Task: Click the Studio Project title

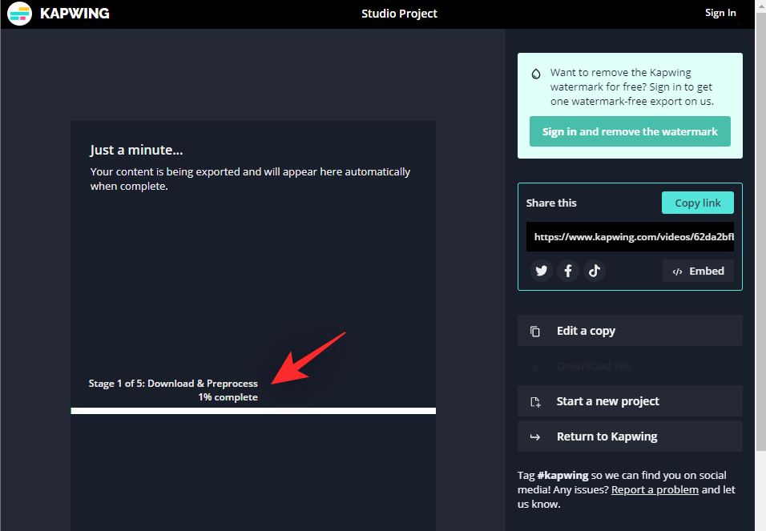Action: pyautogui.click(x=399, y=14)
